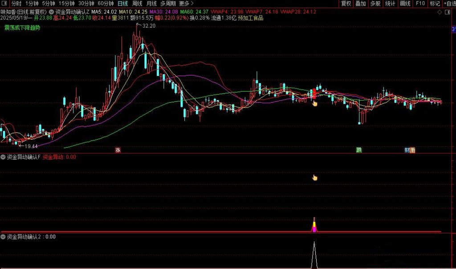Open the 画线 drawing tool
The height and width of the screenshot is (269, 456).
pos(405,4)
